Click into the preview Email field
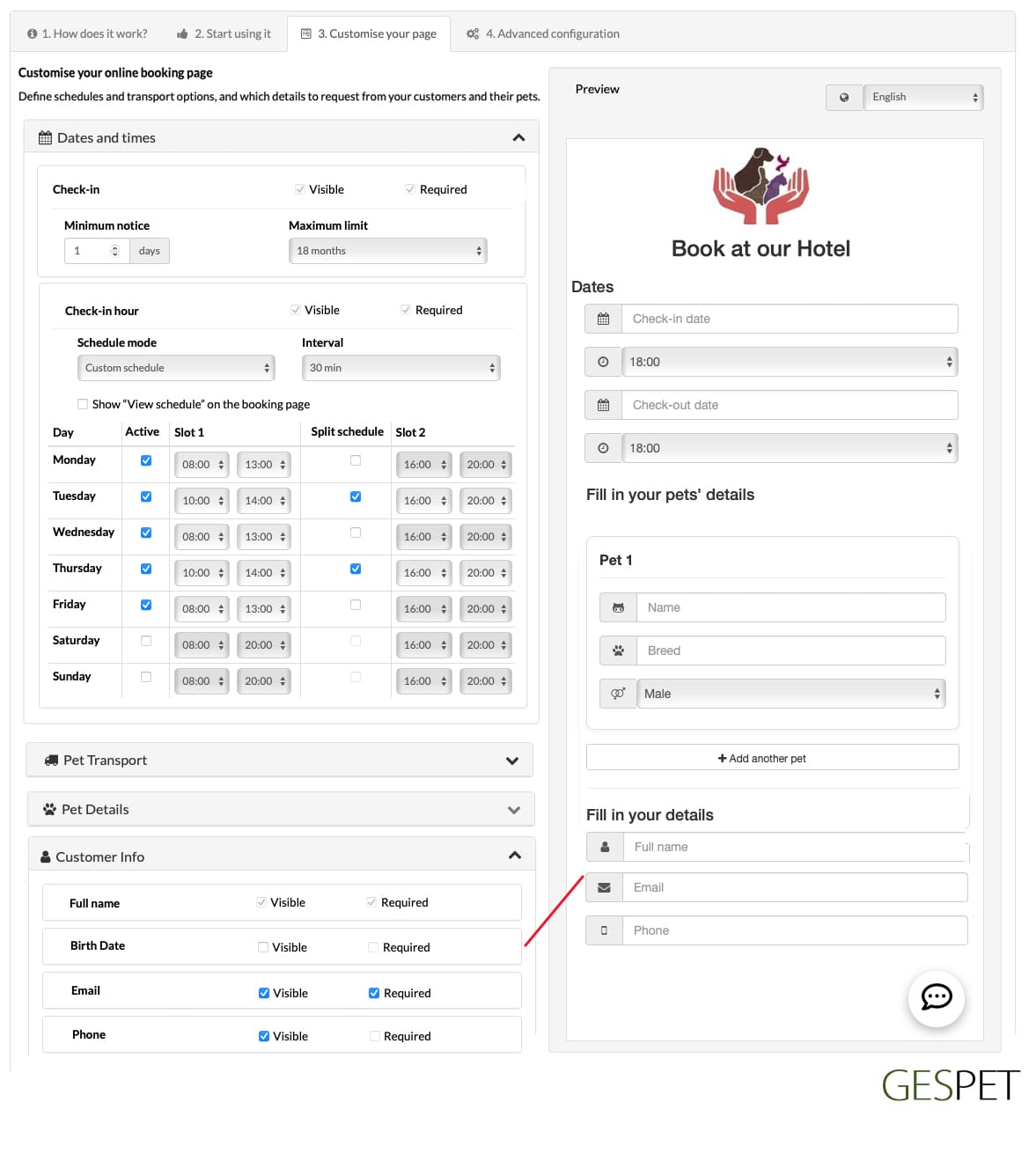Viewport: 1029px width, 1154px height. (795, 887)
